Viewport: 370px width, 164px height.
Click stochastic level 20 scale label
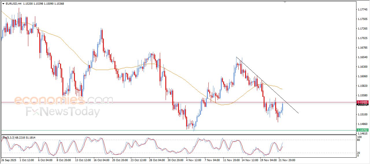[359, 152]
